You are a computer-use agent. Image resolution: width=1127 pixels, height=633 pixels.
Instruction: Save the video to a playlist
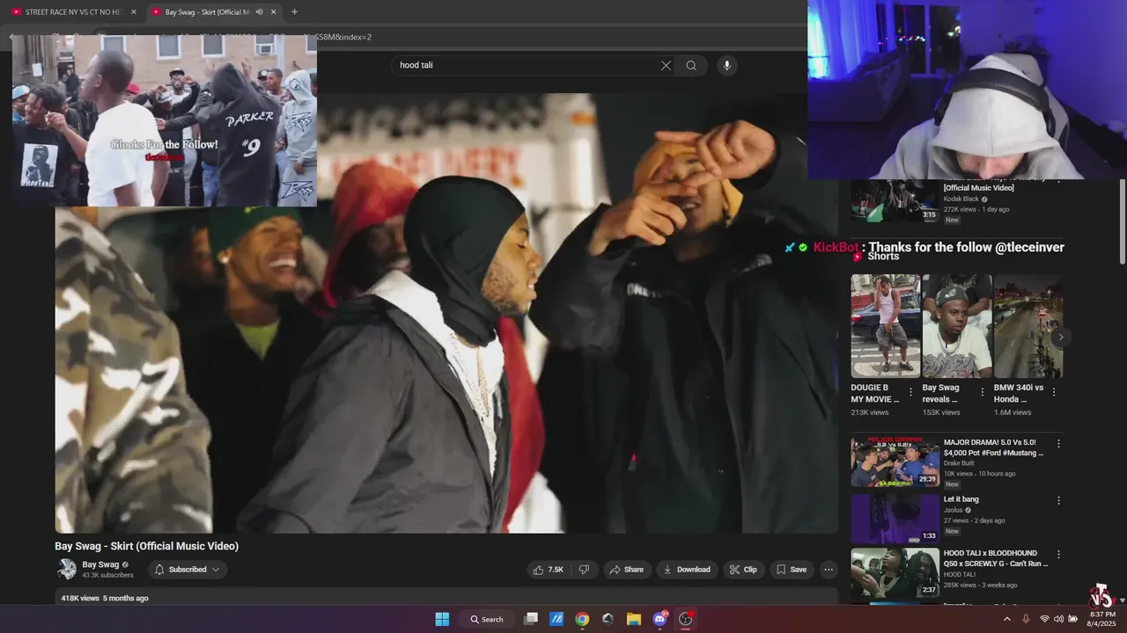(x=791, y=570)
